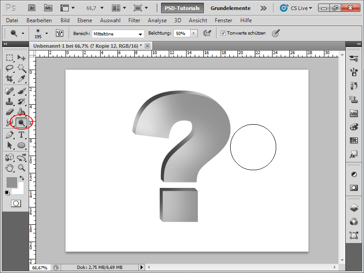
Task: Select the Path Selection tool
Action: [x=9, y=145]
